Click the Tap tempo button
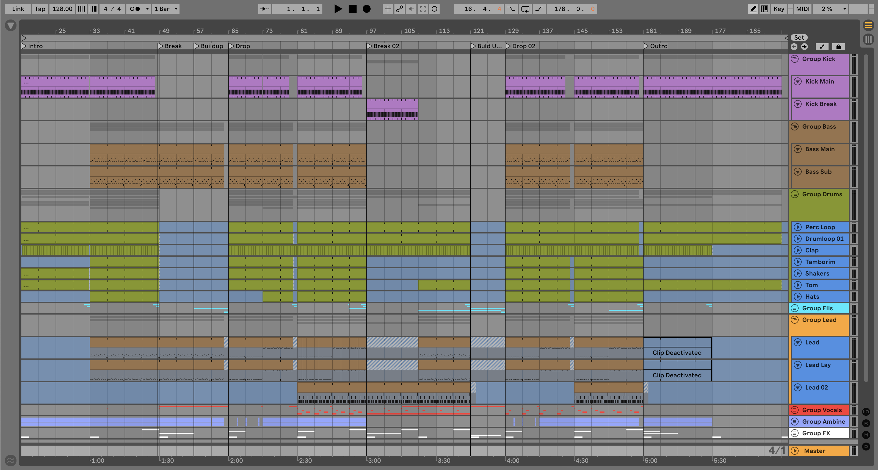This screenshot has width=878, height=470. pyautogui.click(x=40, y=9)
